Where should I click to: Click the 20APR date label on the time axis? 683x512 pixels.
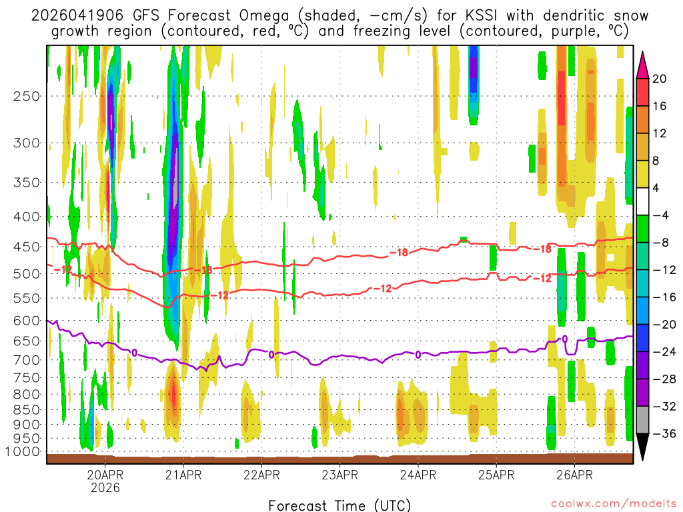pyautogui.click(x=105, y=475)
